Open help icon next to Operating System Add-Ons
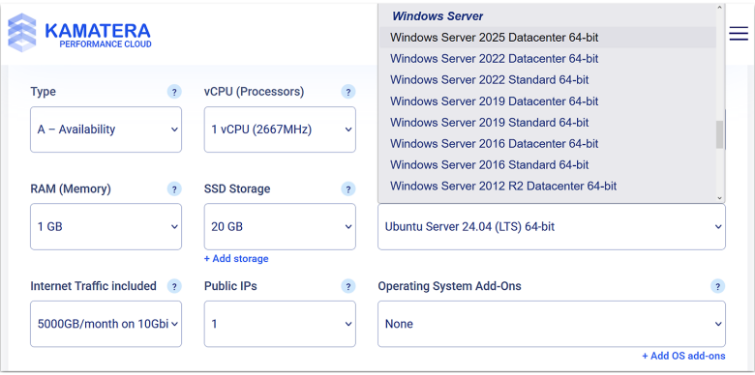This screenshot has height=375, width=755. pos(717,286)
